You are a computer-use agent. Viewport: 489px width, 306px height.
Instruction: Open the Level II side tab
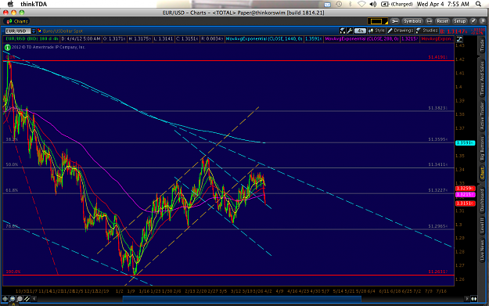[482, 226]
